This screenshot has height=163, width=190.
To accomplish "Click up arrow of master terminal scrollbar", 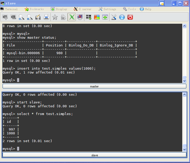I will 184,26.
